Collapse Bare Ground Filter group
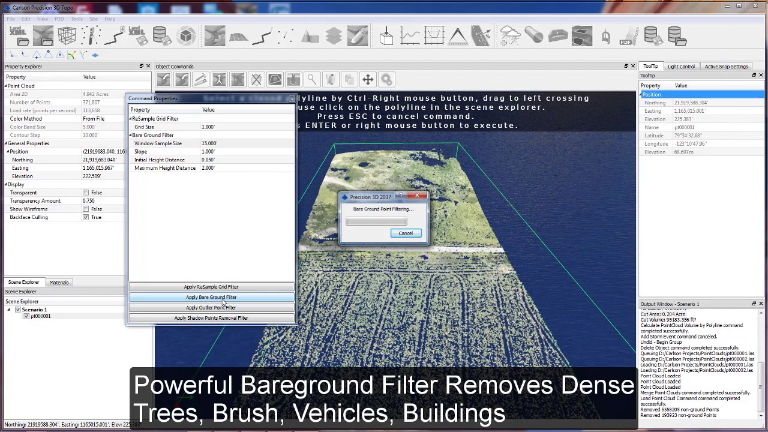This screenshot has height=432, width=768. pyautogui.click(x=130, y=135)
